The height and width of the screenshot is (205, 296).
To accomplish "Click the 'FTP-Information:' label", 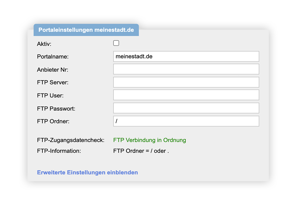I will pyautogui.click(x=59, y=151).
